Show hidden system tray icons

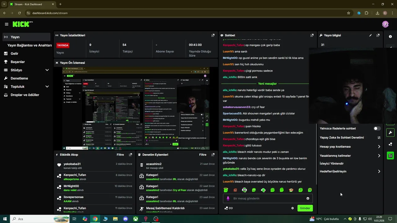coord(345,219)
